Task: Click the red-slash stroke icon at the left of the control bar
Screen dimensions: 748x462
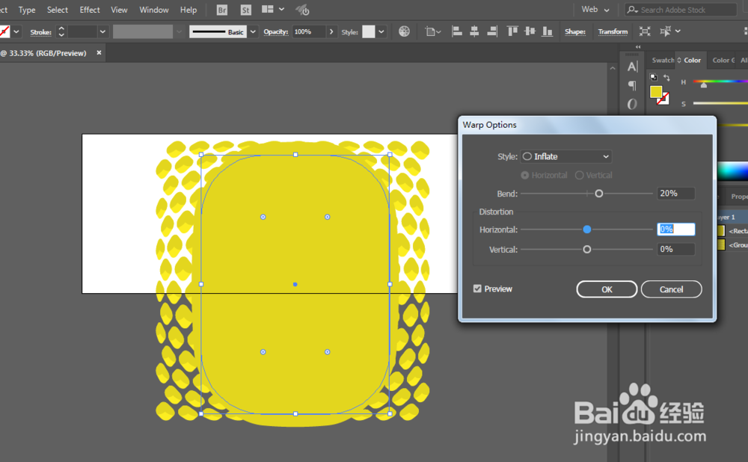Action: tap(4, 31)
